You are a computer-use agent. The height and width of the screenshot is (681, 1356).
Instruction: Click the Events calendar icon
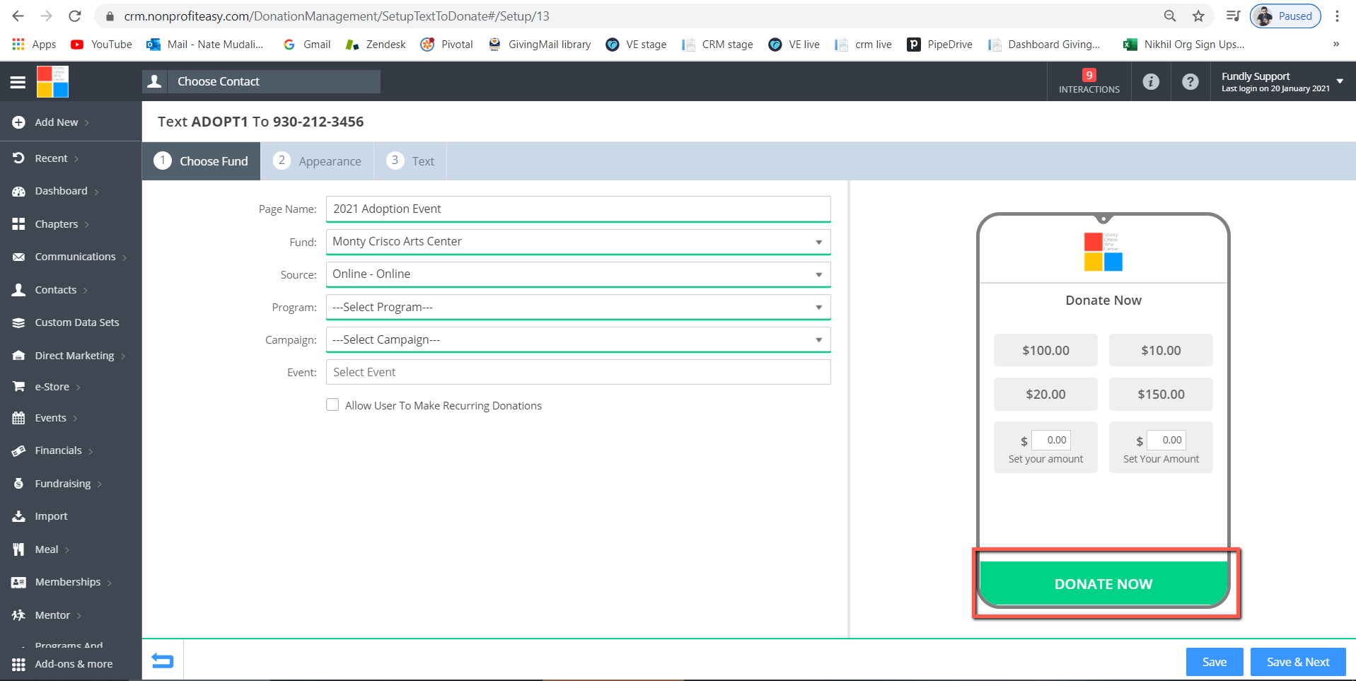tap(18, 418)
